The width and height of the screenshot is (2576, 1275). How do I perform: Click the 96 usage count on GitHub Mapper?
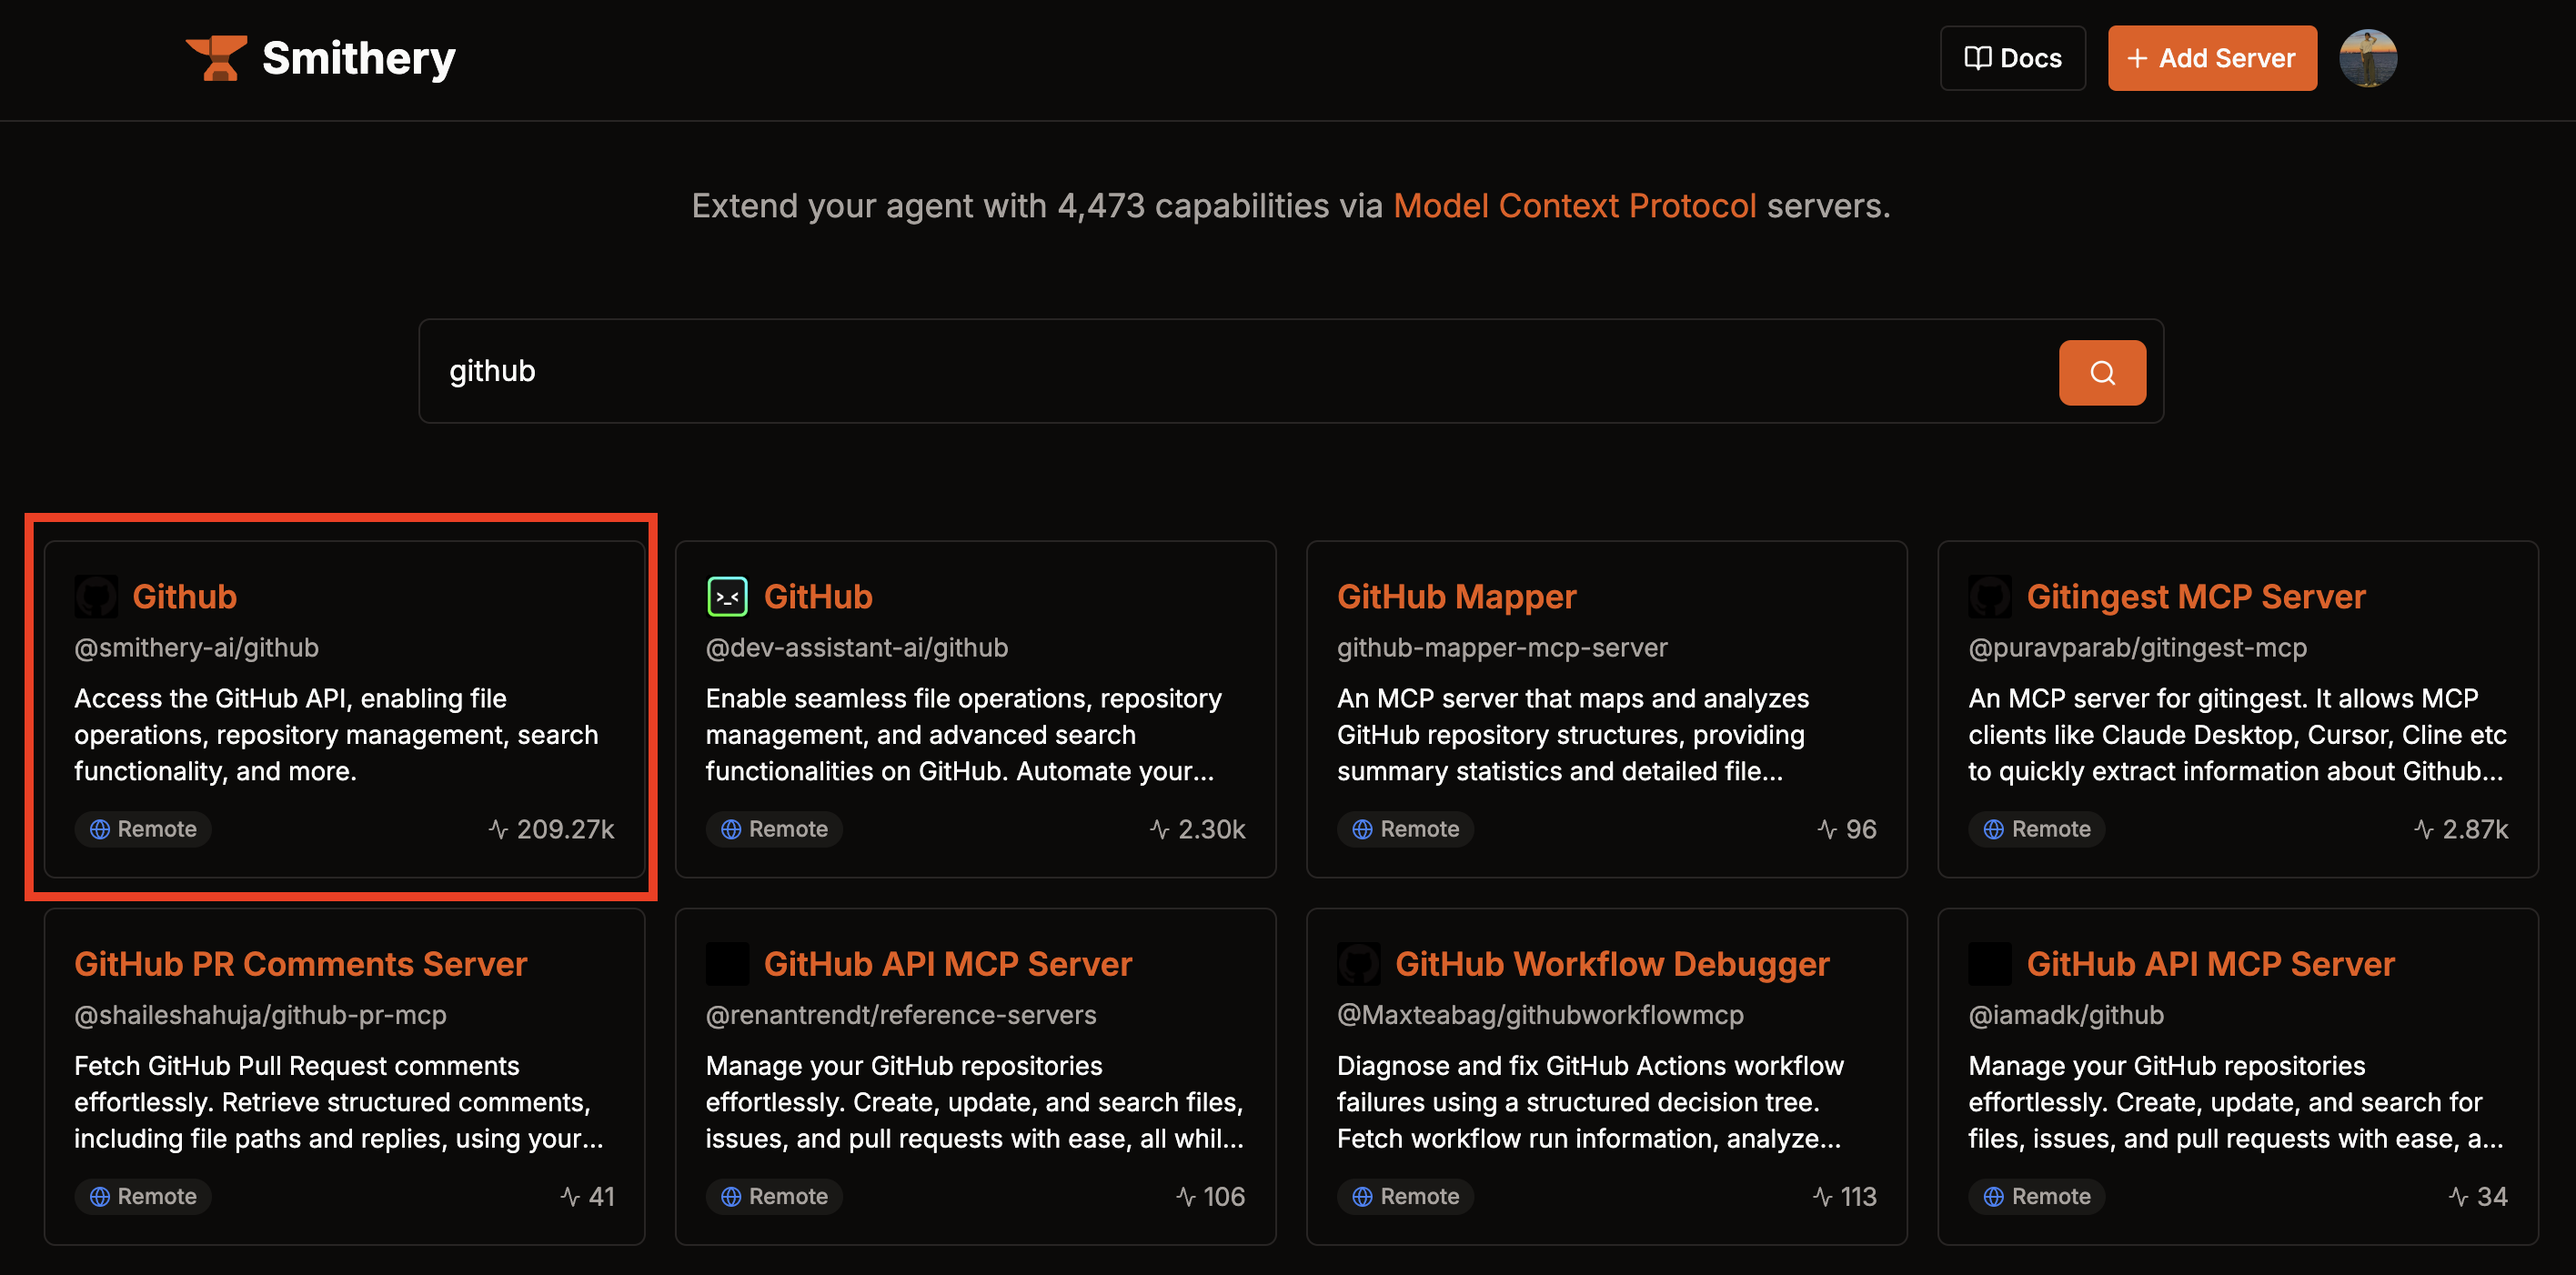(x=1847, y=829)
